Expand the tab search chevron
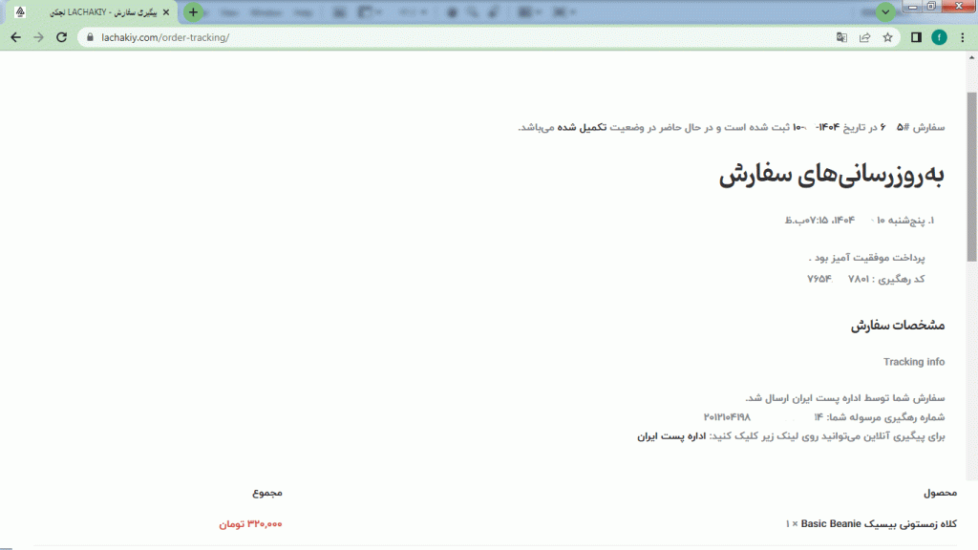Viewport: 978px width, 550px height. [886, 12]
